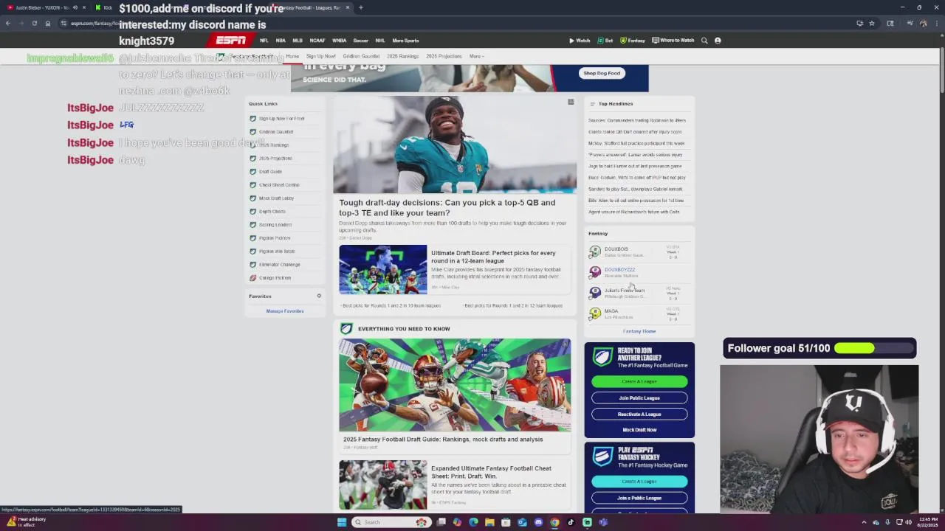The height and width of the screenshot is (531, 945).
Task: Click Join Public League button
Action: [x=639, y=398]
